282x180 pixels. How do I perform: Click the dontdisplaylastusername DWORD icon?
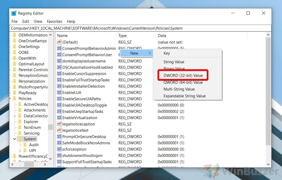point(59,61)
